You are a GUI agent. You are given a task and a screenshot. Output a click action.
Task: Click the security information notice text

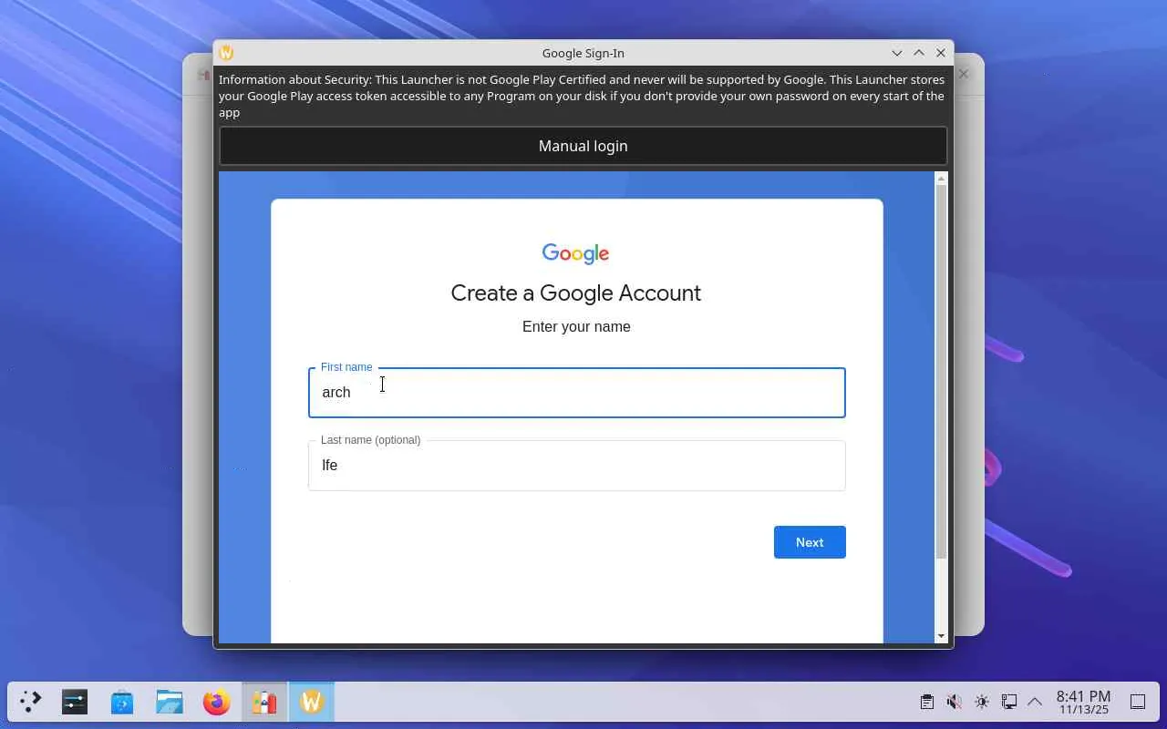pyautogui.click(x=582, y=96)
